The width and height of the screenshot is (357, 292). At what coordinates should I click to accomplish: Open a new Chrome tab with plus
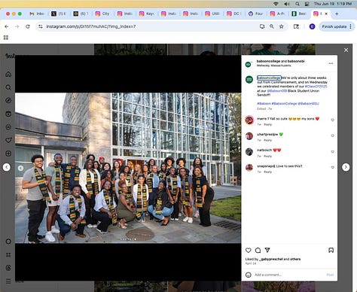pyautogui.click(x=337, y=14)
